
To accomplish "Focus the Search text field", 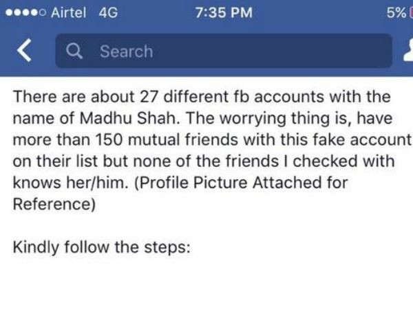I will (220, 51).
